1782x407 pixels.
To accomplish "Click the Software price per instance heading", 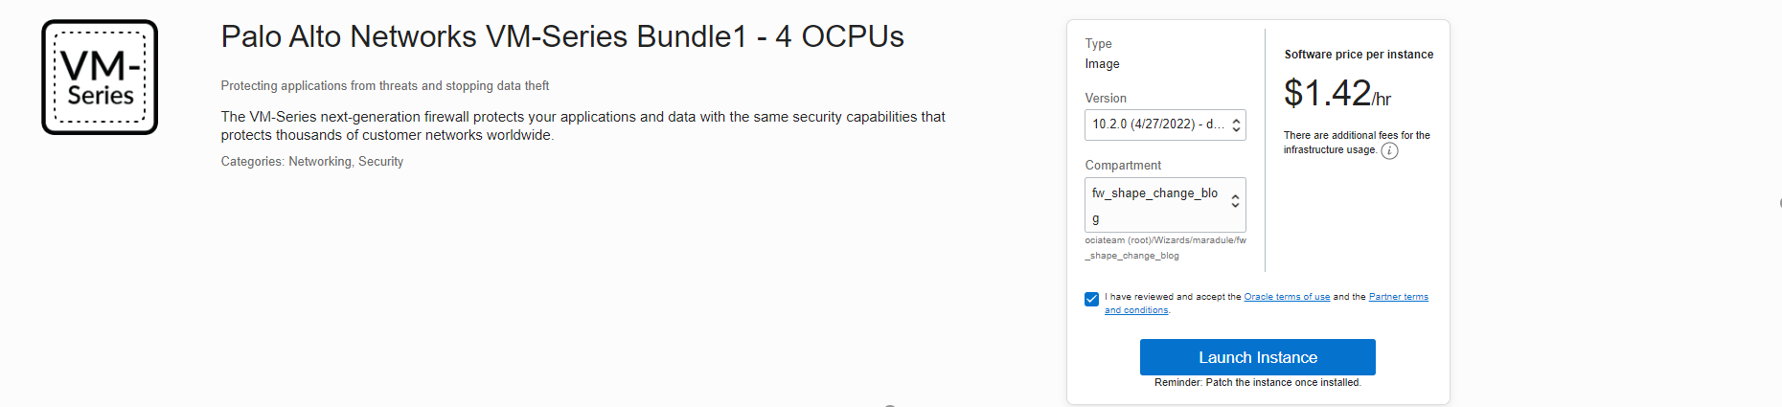I will click(x=1359, y=55).
